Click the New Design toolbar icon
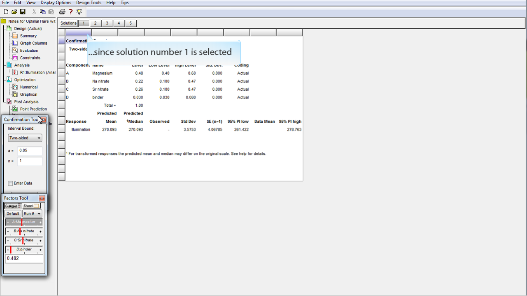The image size is (527, 296). (6, 12)
